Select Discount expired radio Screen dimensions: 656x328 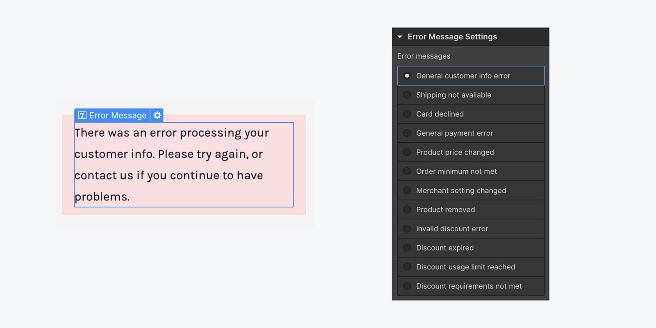[x=407, y=248]
